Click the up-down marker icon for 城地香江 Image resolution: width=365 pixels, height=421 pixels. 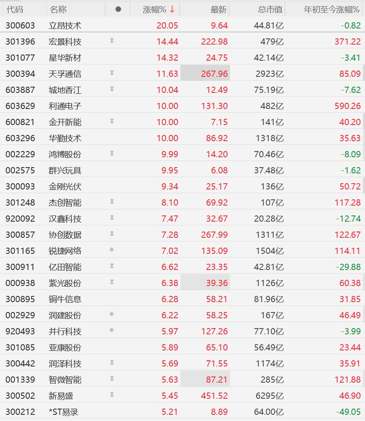(112, 89)
